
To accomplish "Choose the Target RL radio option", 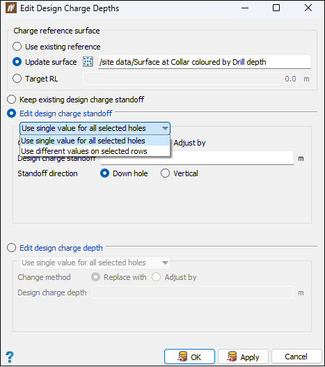I will [x=17, y=79].
